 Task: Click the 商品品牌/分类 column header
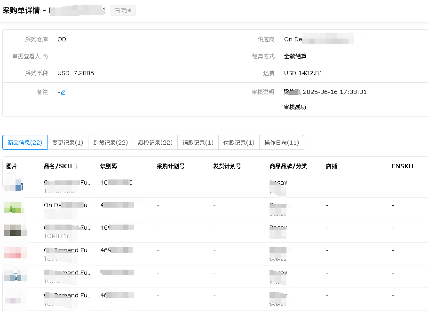pyautogui.click(x=288, y=166)
